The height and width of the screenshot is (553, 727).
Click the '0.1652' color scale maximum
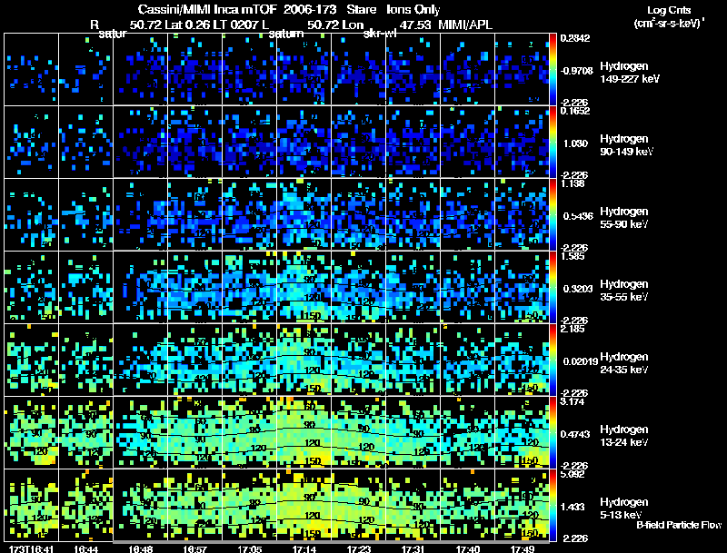[x=575, y=111]
